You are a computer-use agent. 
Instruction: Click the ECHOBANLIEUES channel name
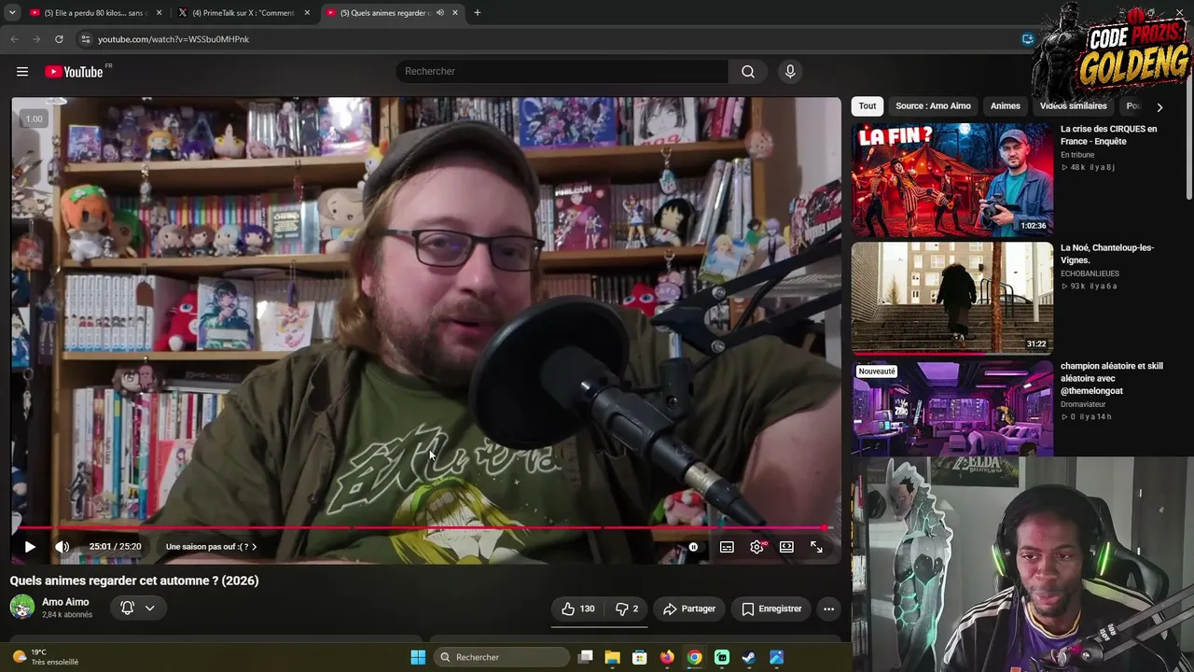[x=1090, y=273]
